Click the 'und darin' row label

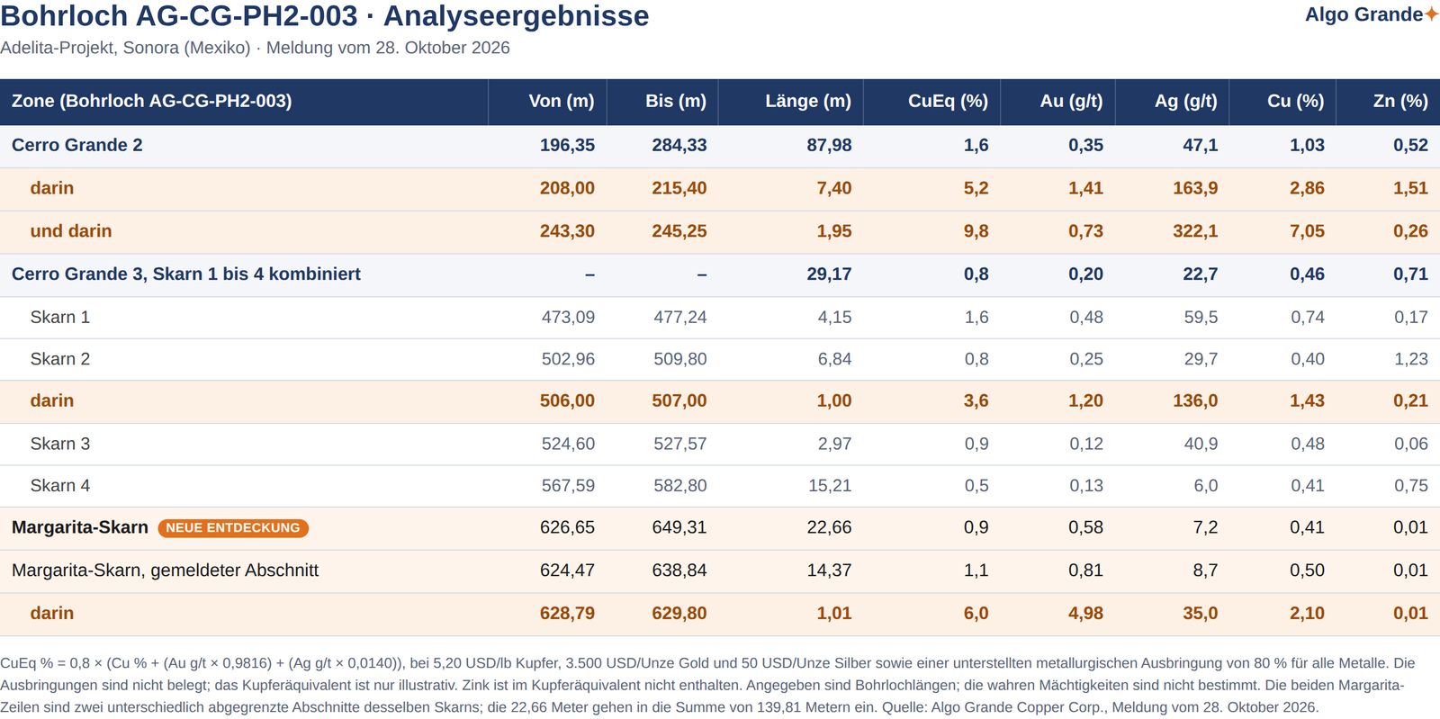(71, 231)
